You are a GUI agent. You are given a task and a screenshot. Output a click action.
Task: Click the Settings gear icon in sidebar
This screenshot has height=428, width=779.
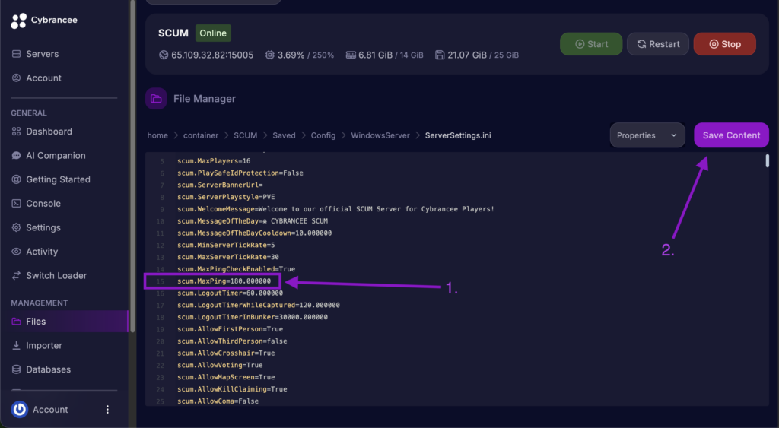pyautogui.click(x=17, y=227)
